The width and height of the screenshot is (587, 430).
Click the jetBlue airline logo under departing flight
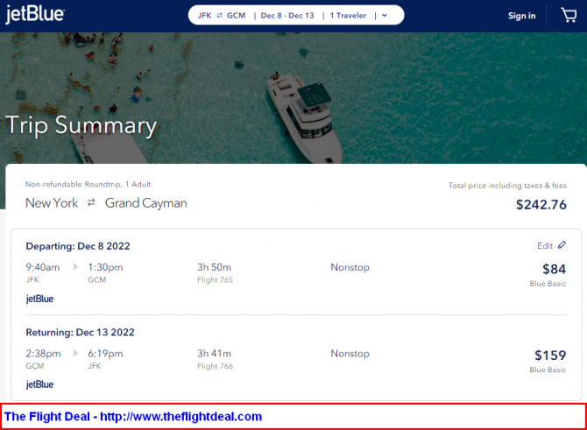[x=39, y=299]
